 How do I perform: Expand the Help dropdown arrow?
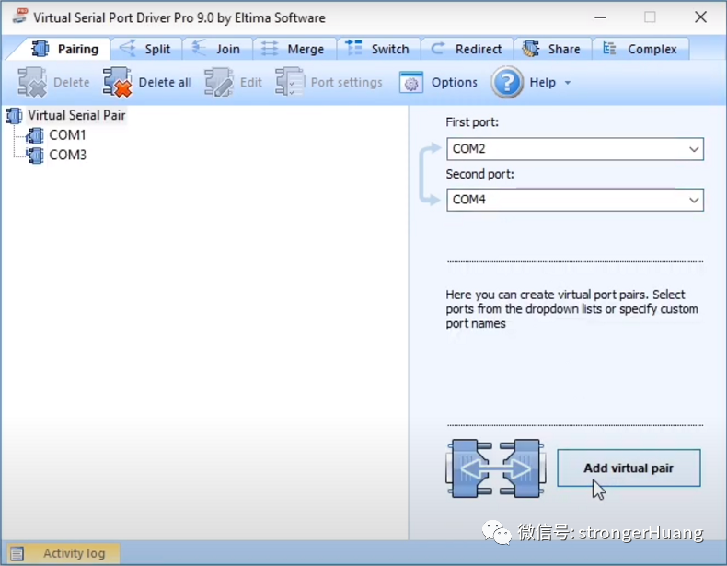568,83
